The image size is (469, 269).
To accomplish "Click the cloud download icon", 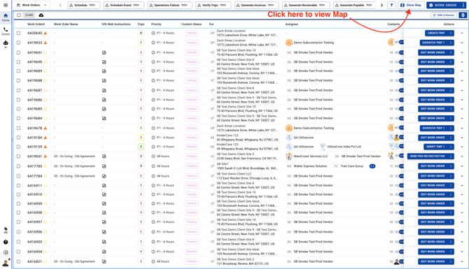I will click(x=41, y=15).
